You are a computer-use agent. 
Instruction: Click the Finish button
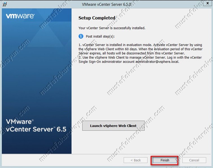165,160
